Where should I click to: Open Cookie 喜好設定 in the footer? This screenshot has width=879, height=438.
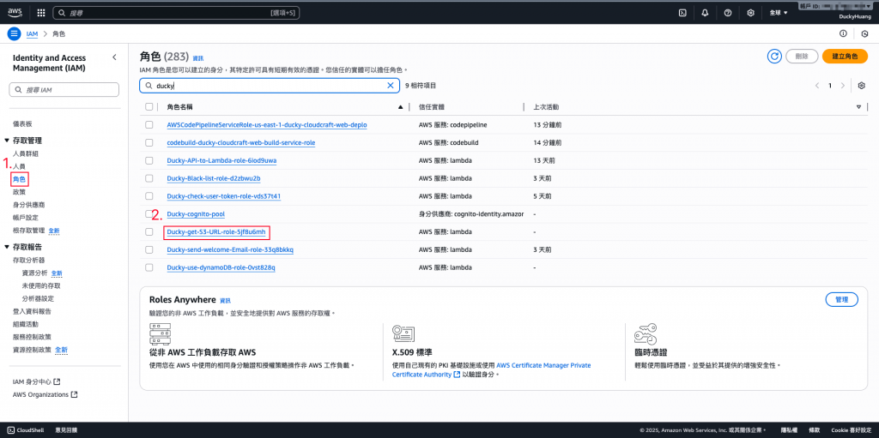point(849,430)
